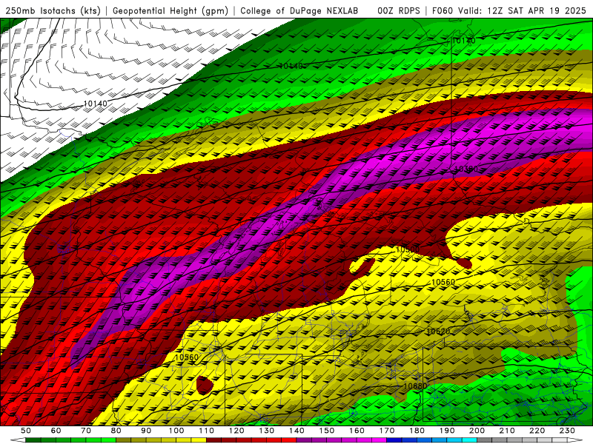Click the "Geopotential Height (gpm)" header label
The height and width of the screenshot is (444, 593).
click(x=170, y=10)
